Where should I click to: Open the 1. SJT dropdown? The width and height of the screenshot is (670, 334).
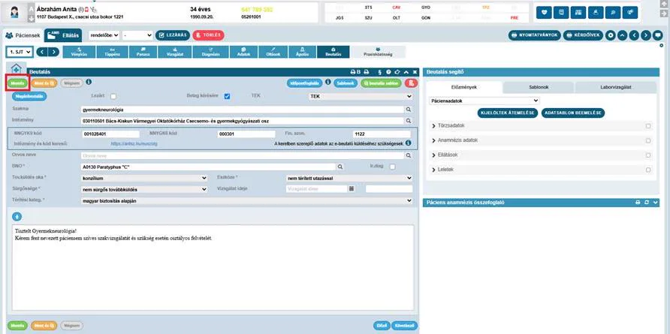coord(20,52)
